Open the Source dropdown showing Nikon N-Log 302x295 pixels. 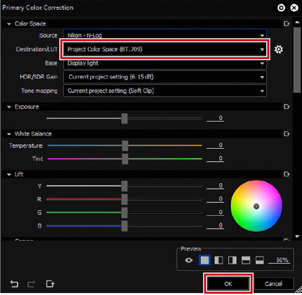(x=165, y=35)
